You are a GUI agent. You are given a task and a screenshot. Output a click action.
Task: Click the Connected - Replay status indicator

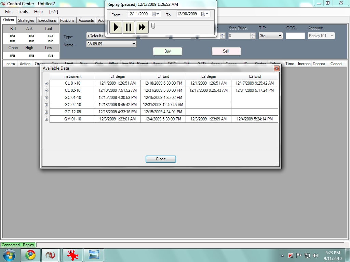(18, 245)
